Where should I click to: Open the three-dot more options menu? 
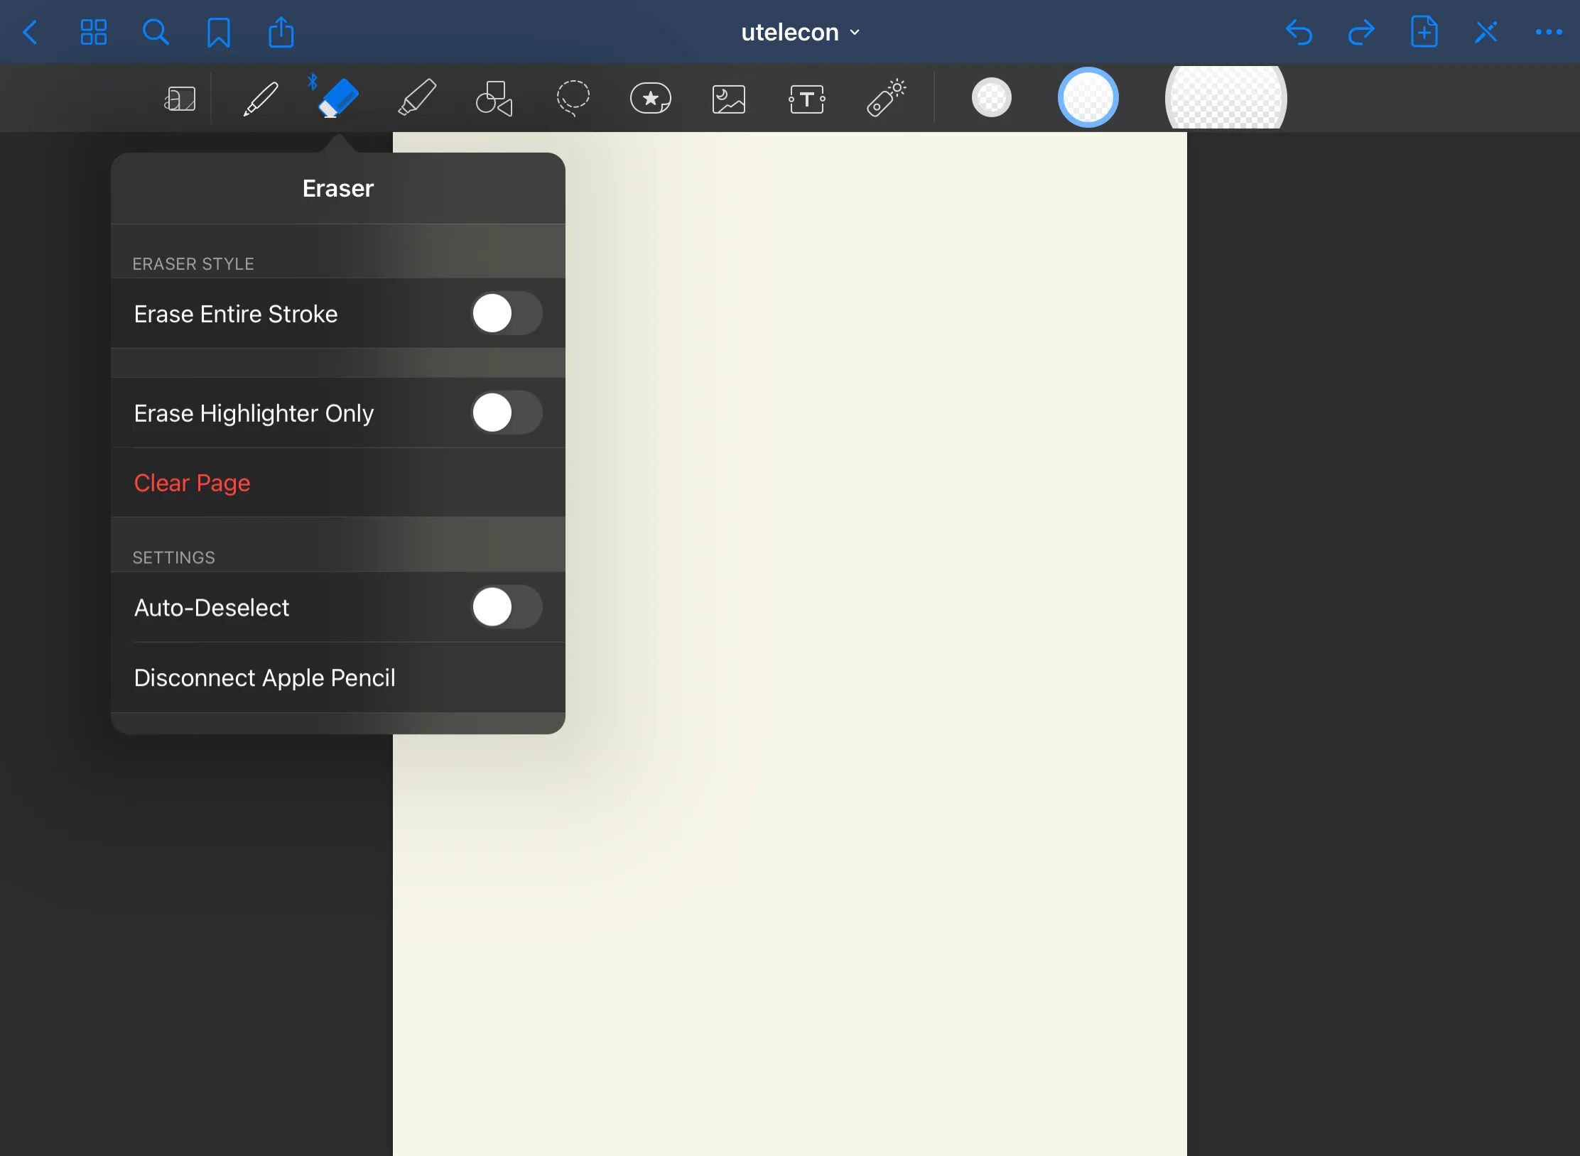[x=1548, y=33]
